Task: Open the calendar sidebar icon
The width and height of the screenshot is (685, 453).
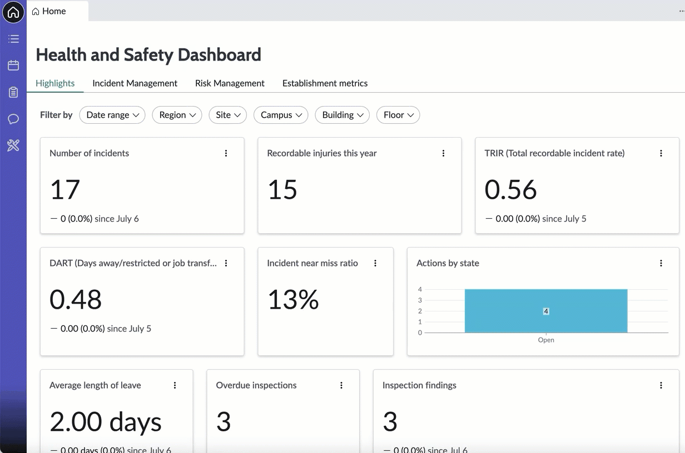Action: coord(13,66)
